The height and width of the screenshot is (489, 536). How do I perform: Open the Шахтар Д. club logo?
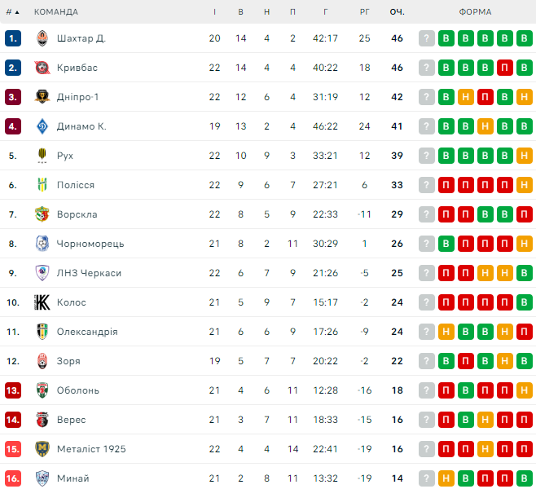[x=42, y=38]
